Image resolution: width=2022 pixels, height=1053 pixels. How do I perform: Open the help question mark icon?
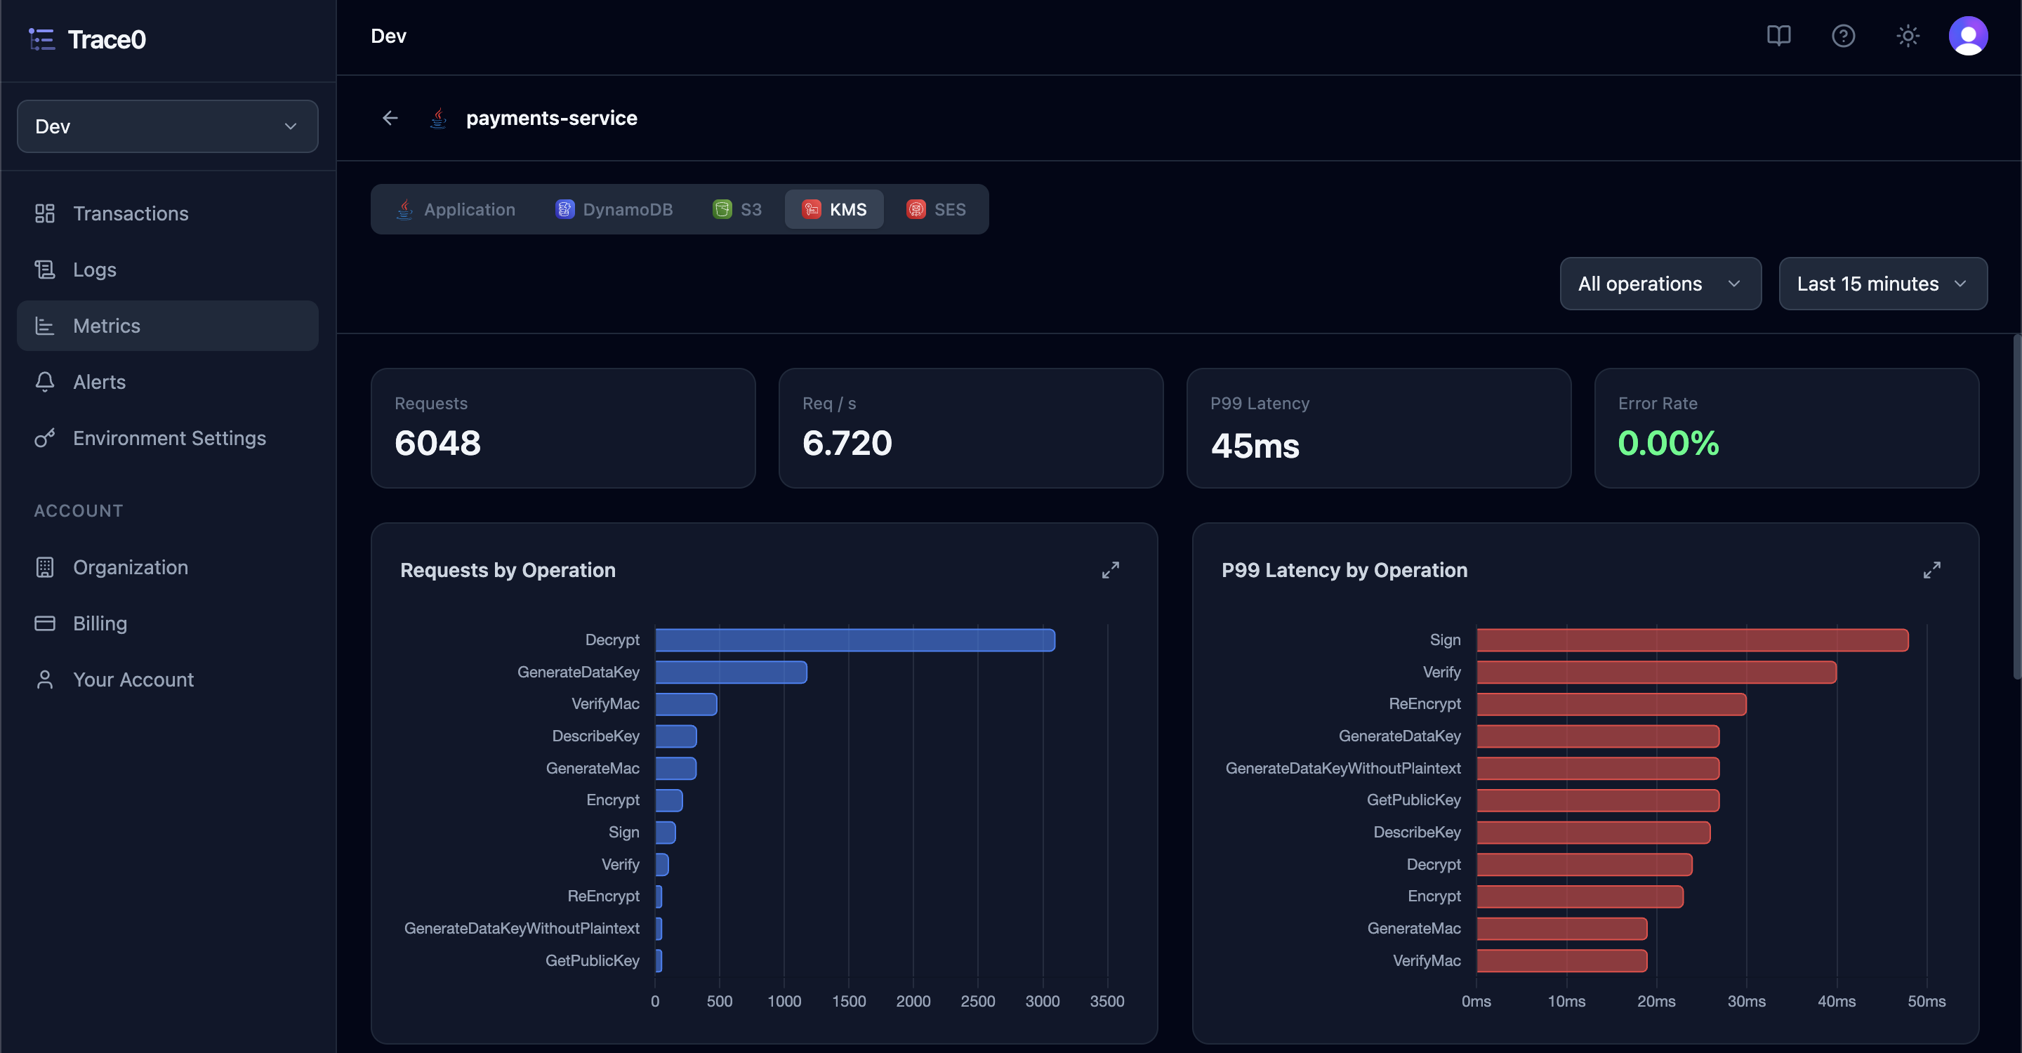(1843, 36)
